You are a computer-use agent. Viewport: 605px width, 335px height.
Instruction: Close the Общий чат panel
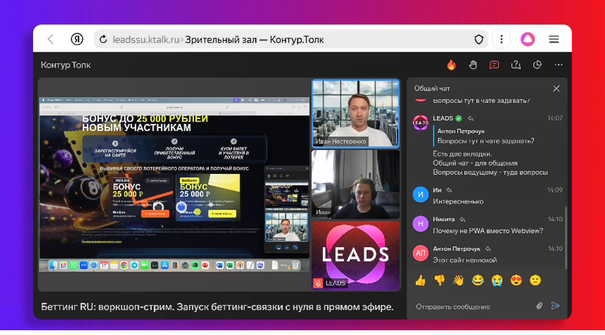pos(556,89)
